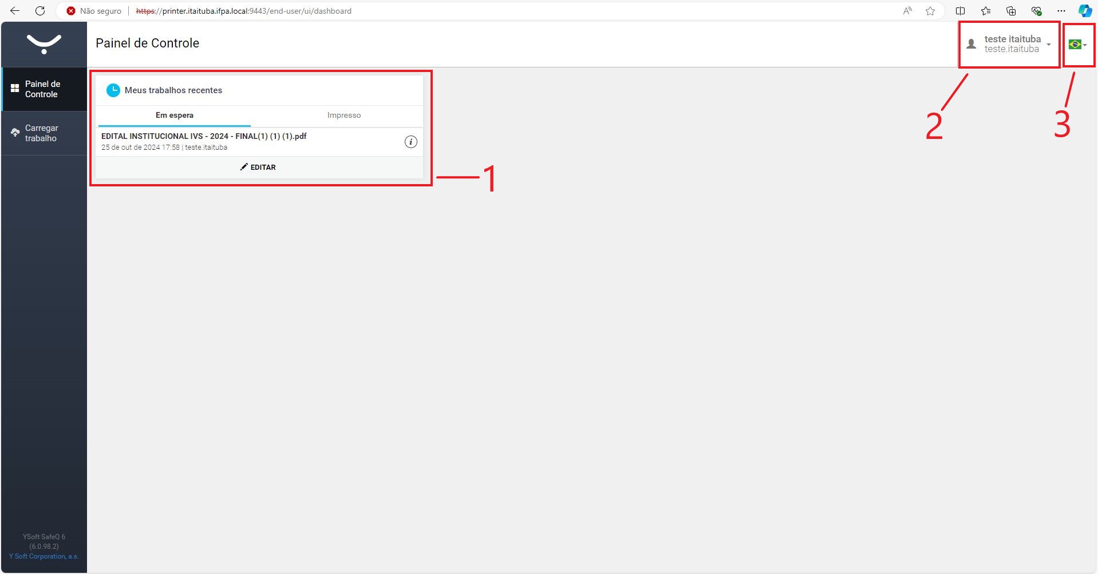Open the Y Soft Corporation link
1098x574 pixels.
[44, 556]
